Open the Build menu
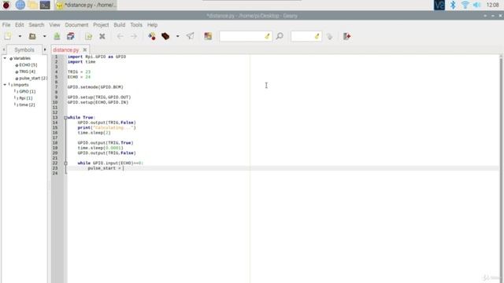 tap(119, 24)
